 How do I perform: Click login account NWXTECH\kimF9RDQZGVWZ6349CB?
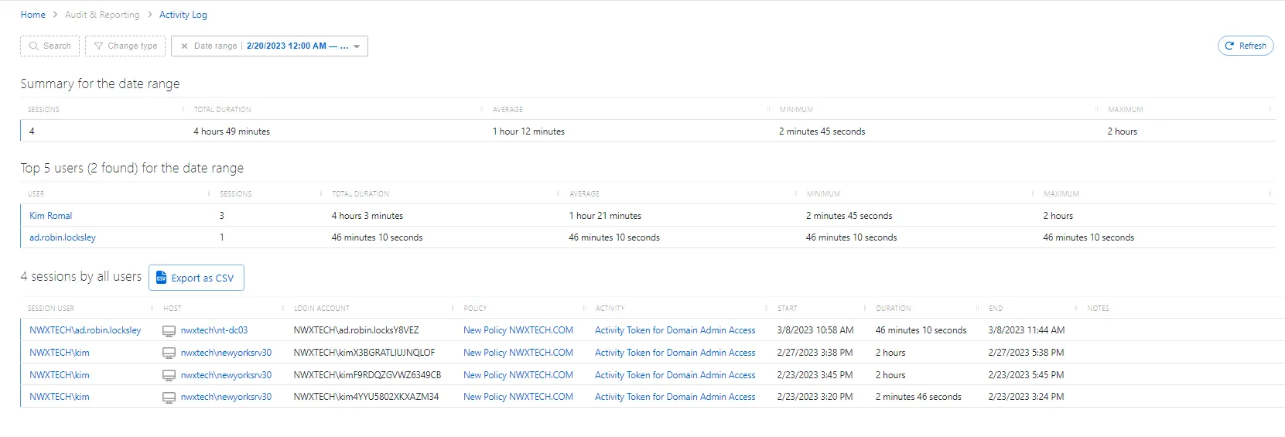(x=367, y=375)
